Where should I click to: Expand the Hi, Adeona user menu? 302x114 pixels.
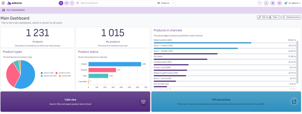point(293,3)
